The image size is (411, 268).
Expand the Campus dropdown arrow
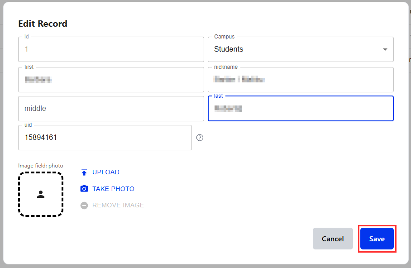coord(385,49)
